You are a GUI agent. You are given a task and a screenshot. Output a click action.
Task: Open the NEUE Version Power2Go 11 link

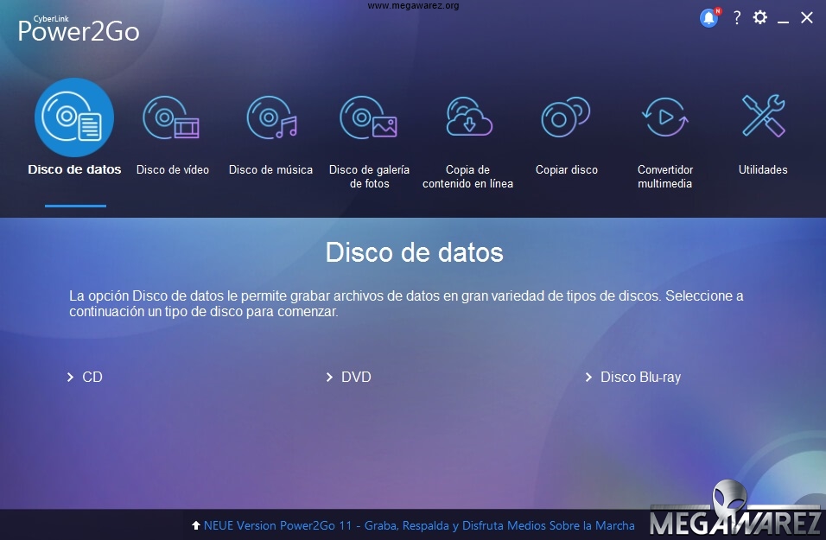419,525
